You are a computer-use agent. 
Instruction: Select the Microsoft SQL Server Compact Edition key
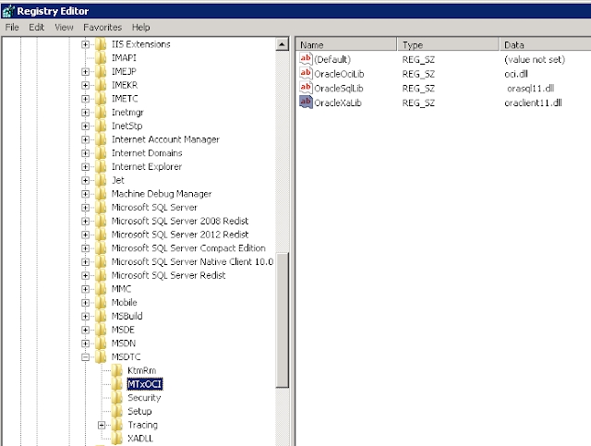click(188, 248)
